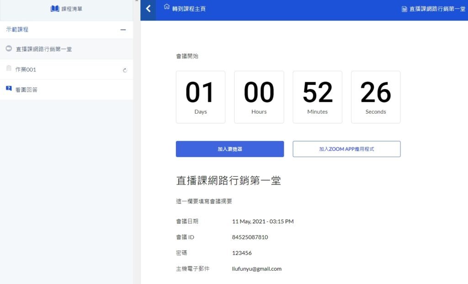Click the clipboard icon beside 作業001

coord(9,68)
